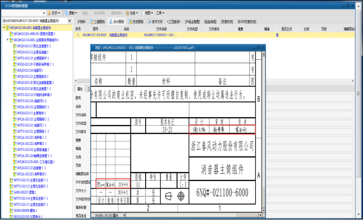Image resolution: width=363 pixels, height=220 pixels.
Task: Open the 工具 toolbar menu
Action: [160, 13]
